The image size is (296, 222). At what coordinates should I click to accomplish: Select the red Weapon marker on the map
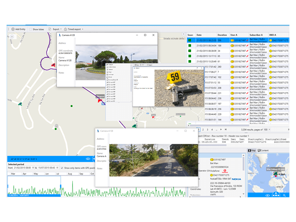pos(100,101)
